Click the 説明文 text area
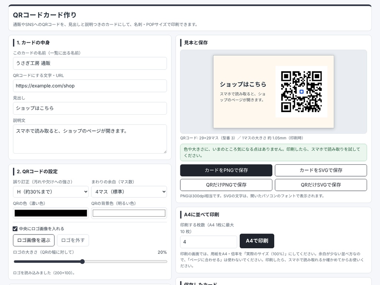Viewport: 380px width, 285px height. coord(90,139)
